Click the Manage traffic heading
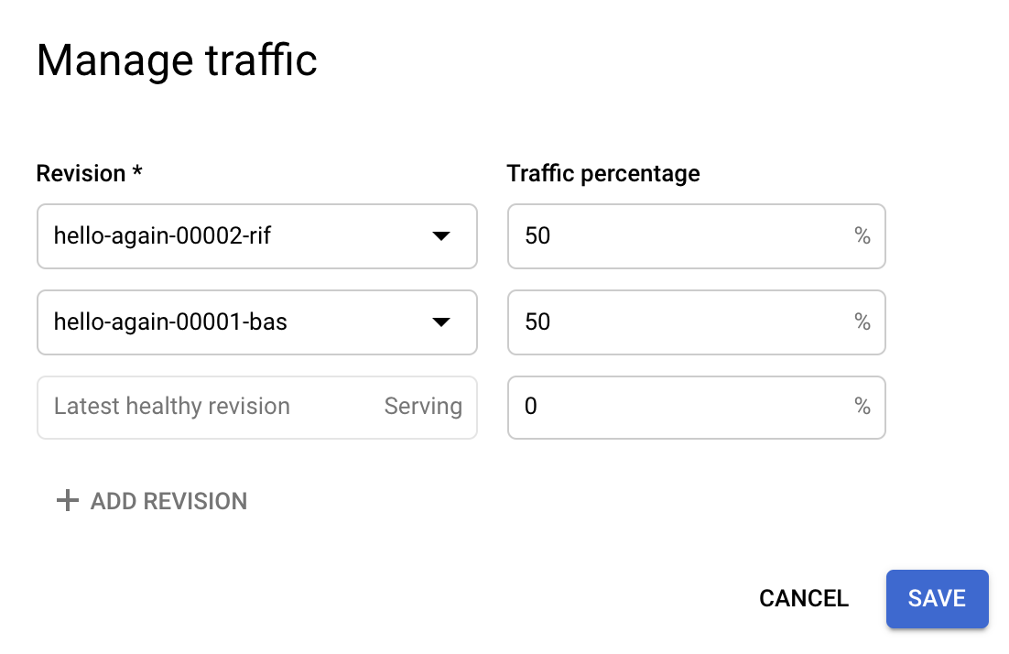The height and width of the screenshot is (654, 1009). point(177,61)
